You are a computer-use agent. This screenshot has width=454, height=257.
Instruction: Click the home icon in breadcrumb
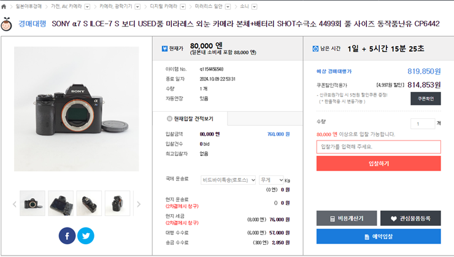pyautogui.click(x=4, y=6)
